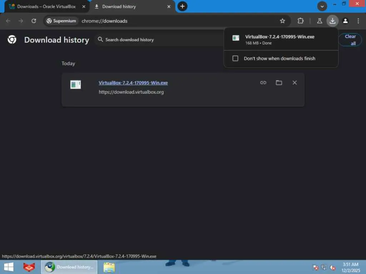
Task: Open the Extensions puzzle icon
Action: click(300, 21)
